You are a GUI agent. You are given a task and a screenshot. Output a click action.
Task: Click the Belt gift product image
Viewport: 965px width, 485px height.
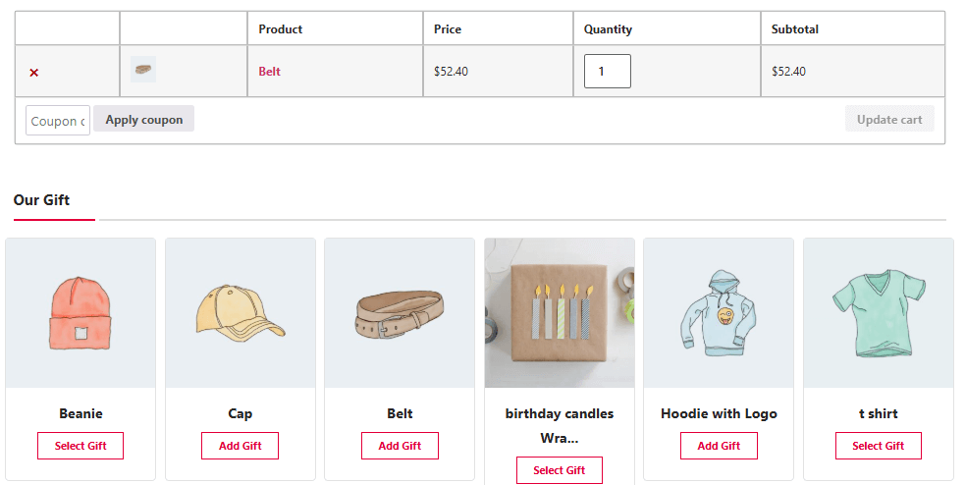[400, 313]
